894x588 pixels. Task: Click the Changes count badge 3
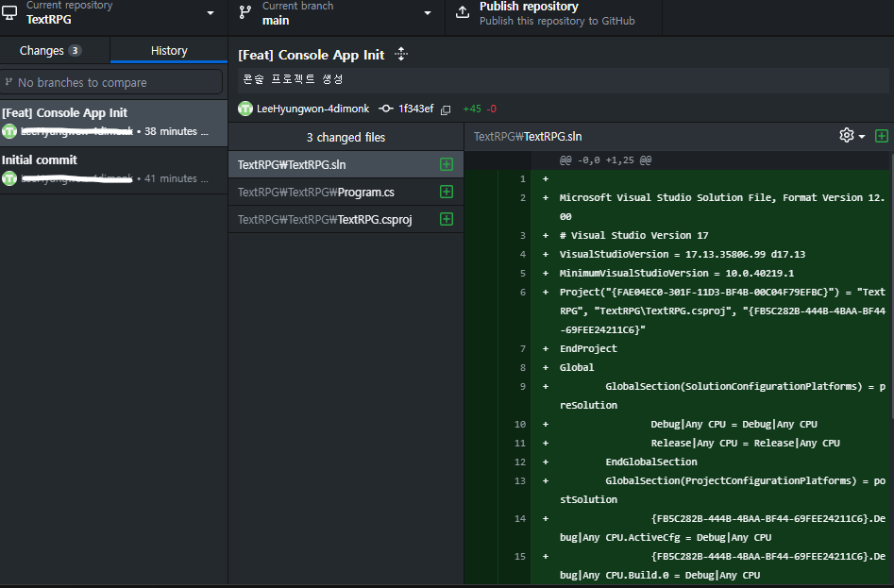pos(75,51)
